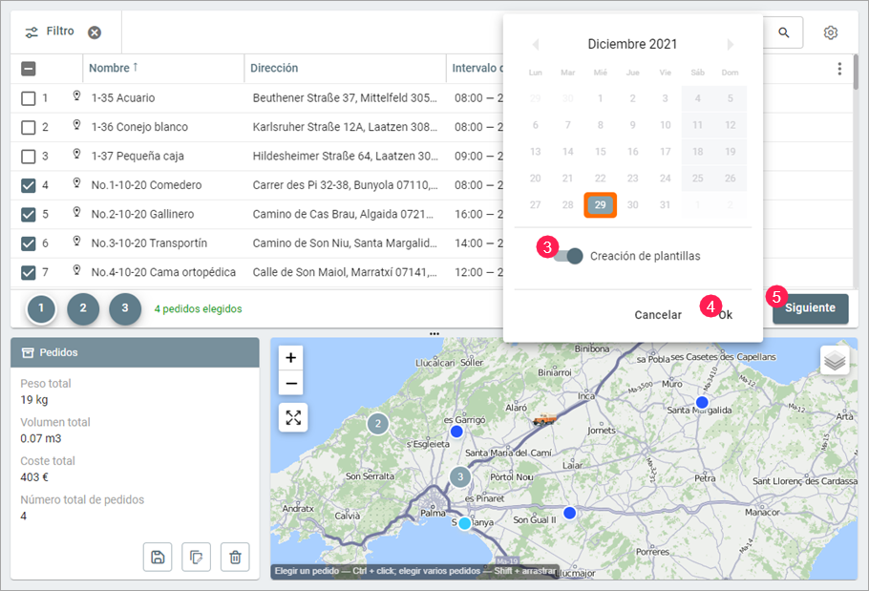The width and height of the screenshot is (869, 591).
Task: Save orders with the floppy disk icon
Action: [158, 557]
